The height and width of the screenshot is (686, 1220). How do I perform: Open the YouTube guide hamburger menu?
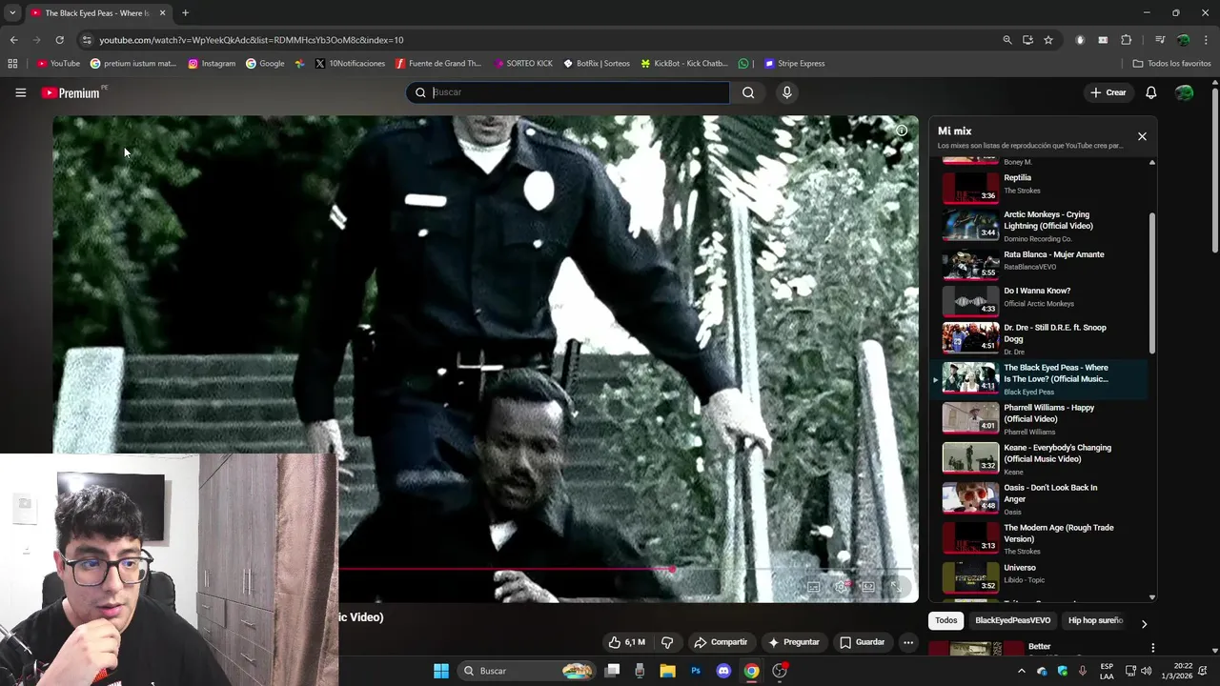pos(20,92)
